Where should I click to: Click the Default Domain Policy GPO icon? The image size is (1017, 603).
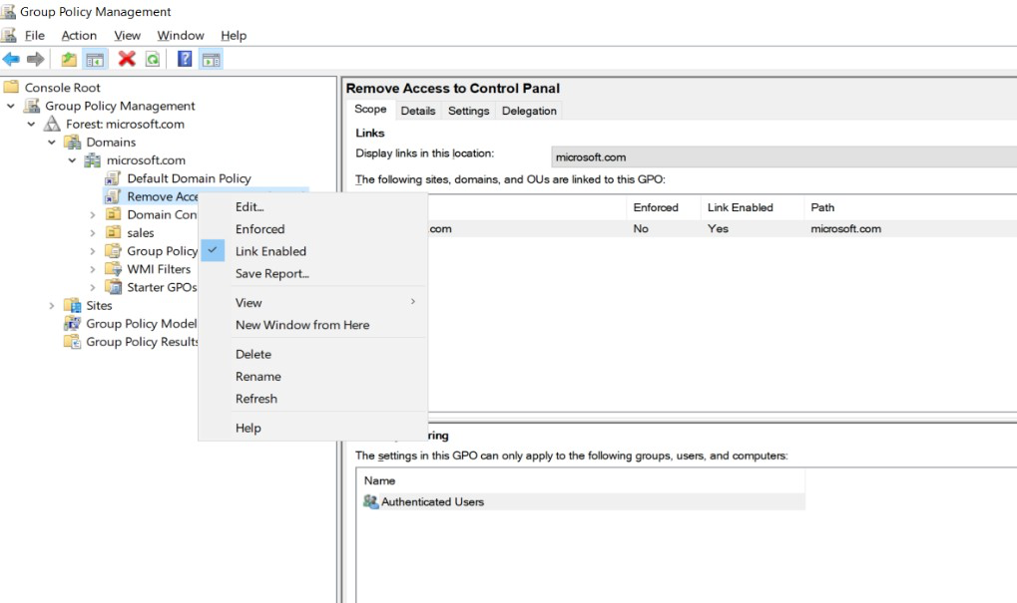click(113, 177)
